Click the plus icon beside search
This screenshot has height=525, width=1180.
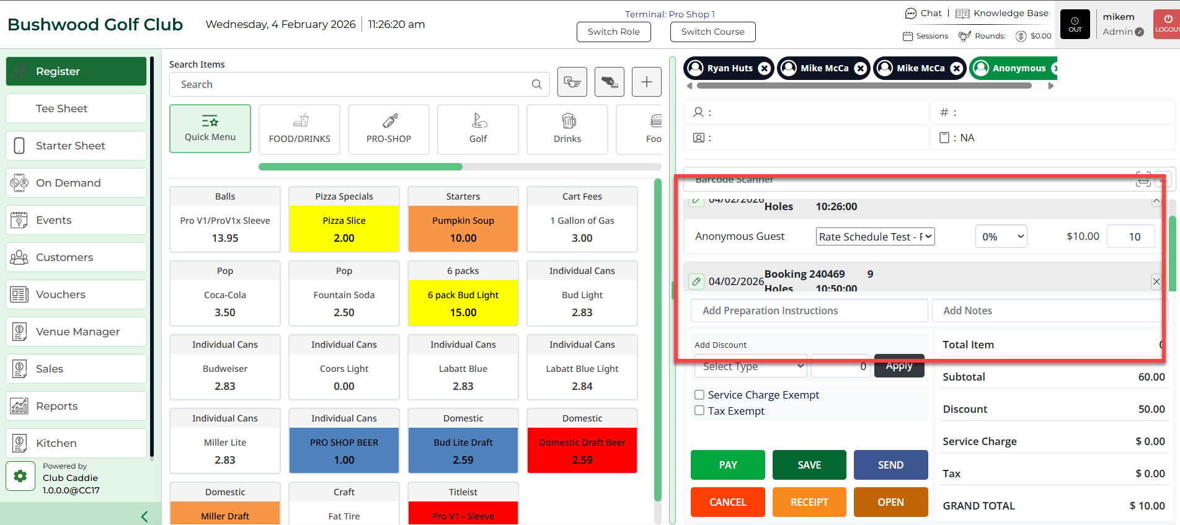(x=646, y=82)
